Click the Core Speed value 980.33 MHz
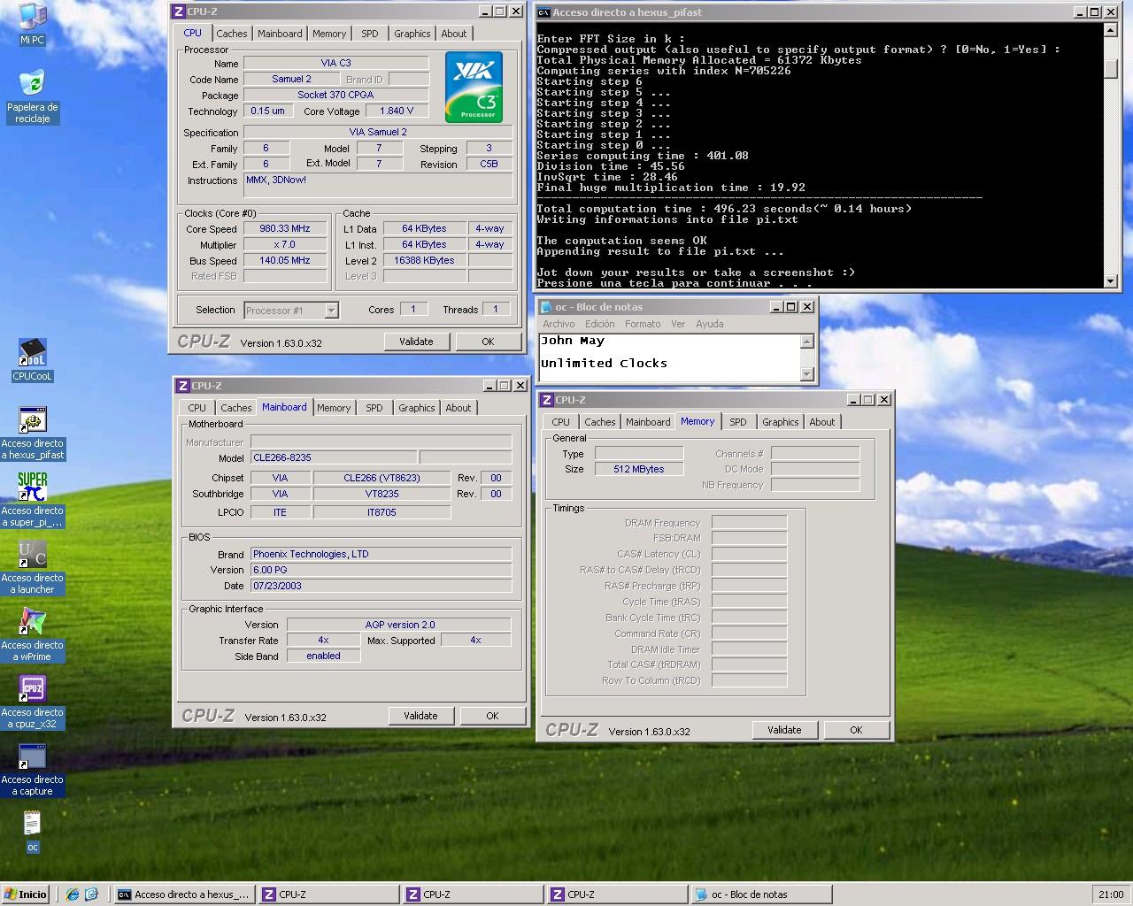Screen dimensions: 1133x906 point(285,228)
